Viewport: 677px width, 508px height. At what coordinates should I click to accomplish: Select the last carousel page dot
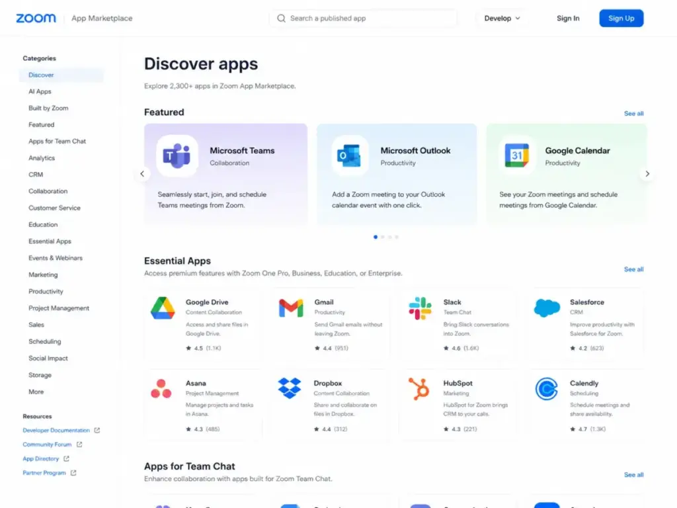tap(397, 237)
